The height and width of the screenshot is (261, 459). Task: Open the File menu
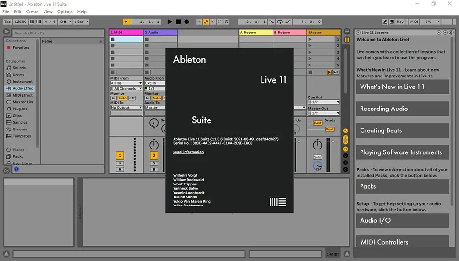click(6, 11)
